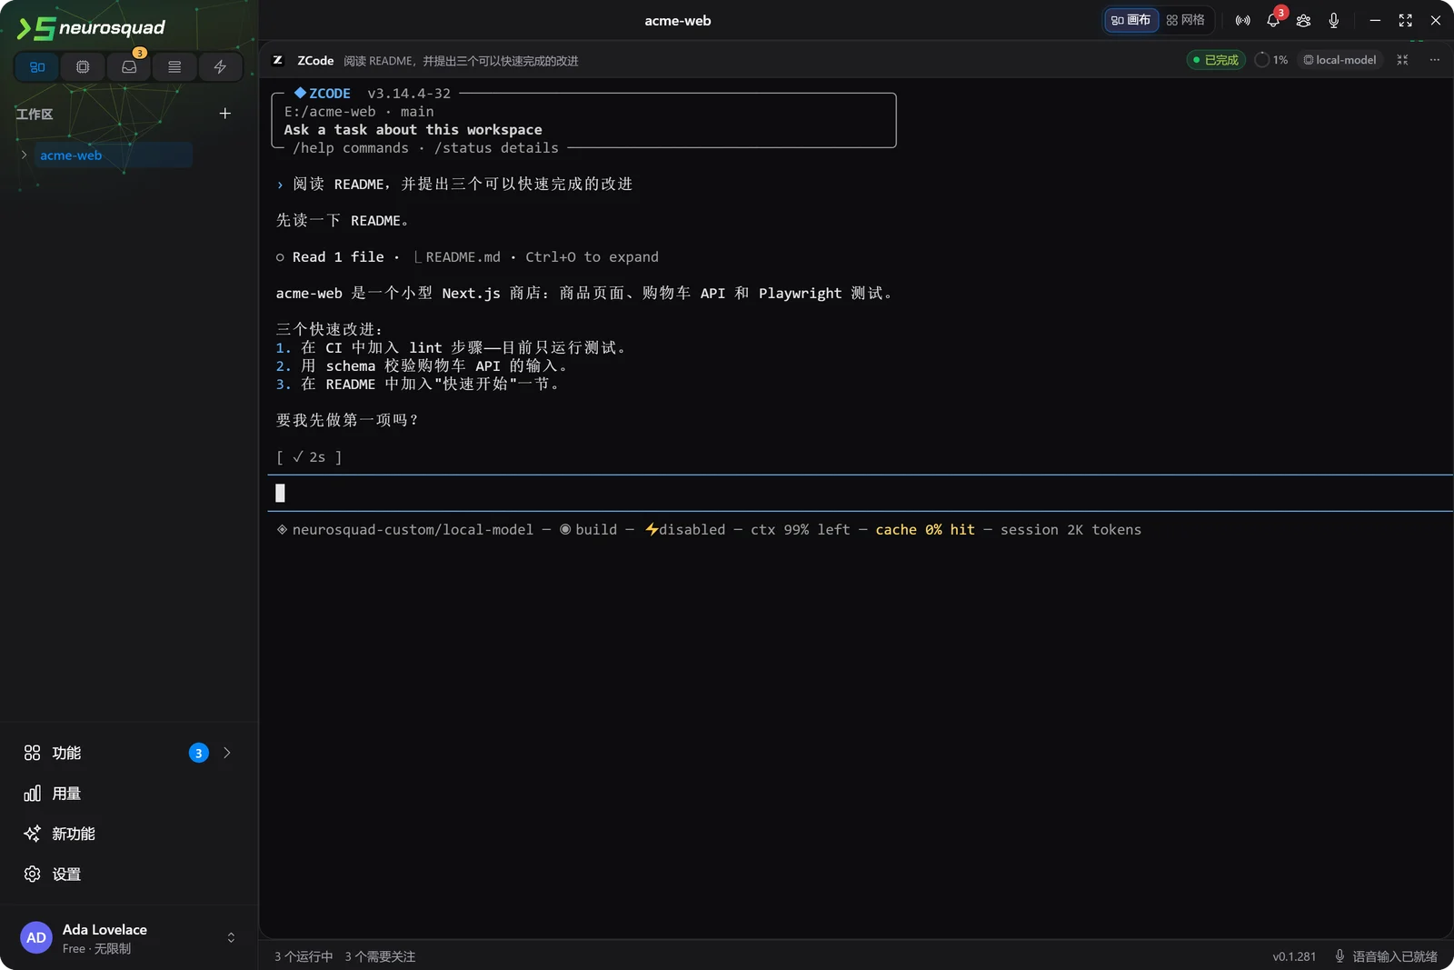Click the 语音输入已就绪 status text
The height and width of the screenshot is (970, 1454).
(1395, 956)
